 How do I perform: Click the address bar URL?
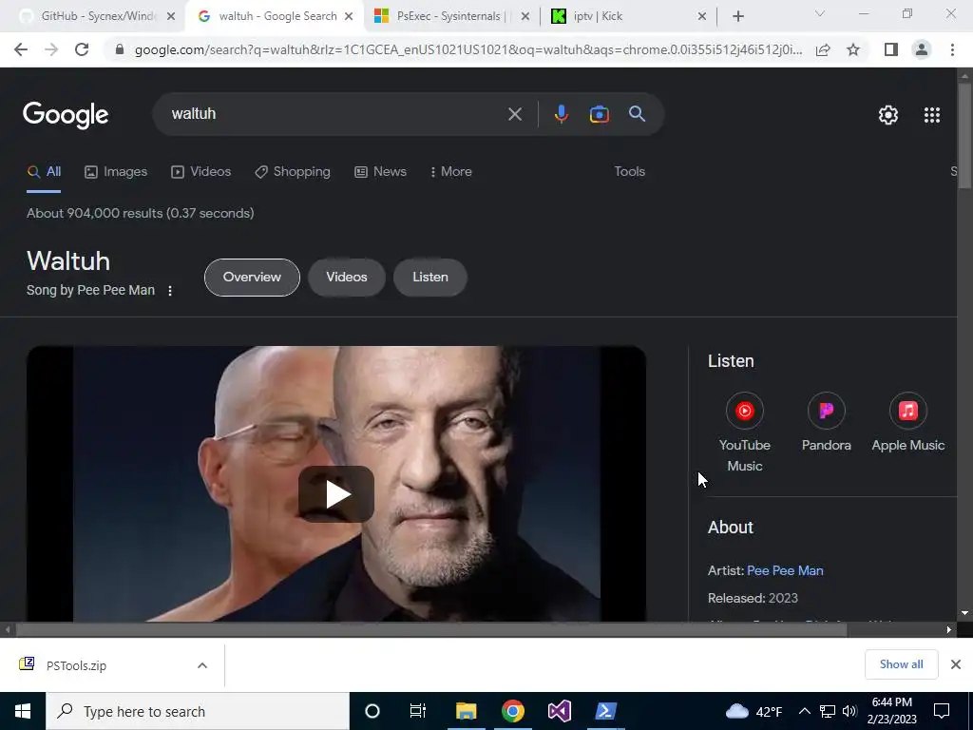[x=468, y=49]
